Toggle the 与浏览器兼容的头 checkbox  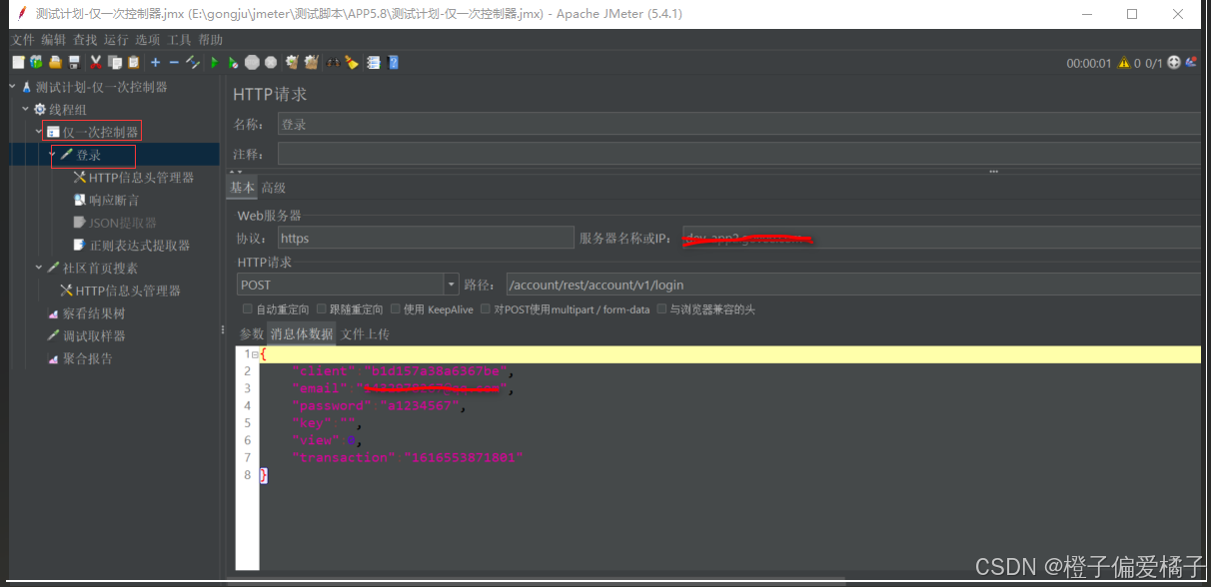pyautogui.click(x=661, y=309)
